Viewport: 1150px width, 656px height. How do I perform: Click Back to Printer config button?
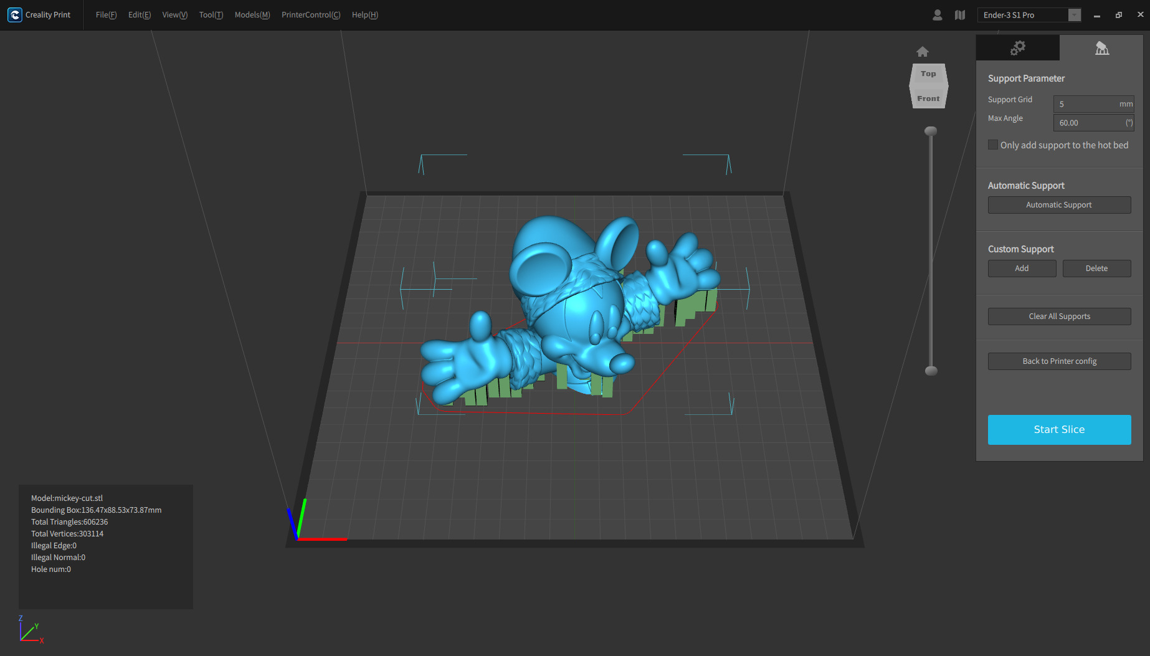tap(1059, 361)
